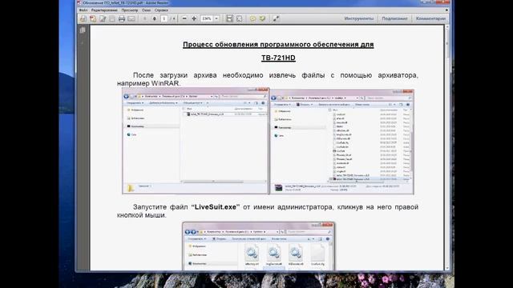Open the Окно menu
The height and width of the screenshot is (288, 513).
(146, 10)
